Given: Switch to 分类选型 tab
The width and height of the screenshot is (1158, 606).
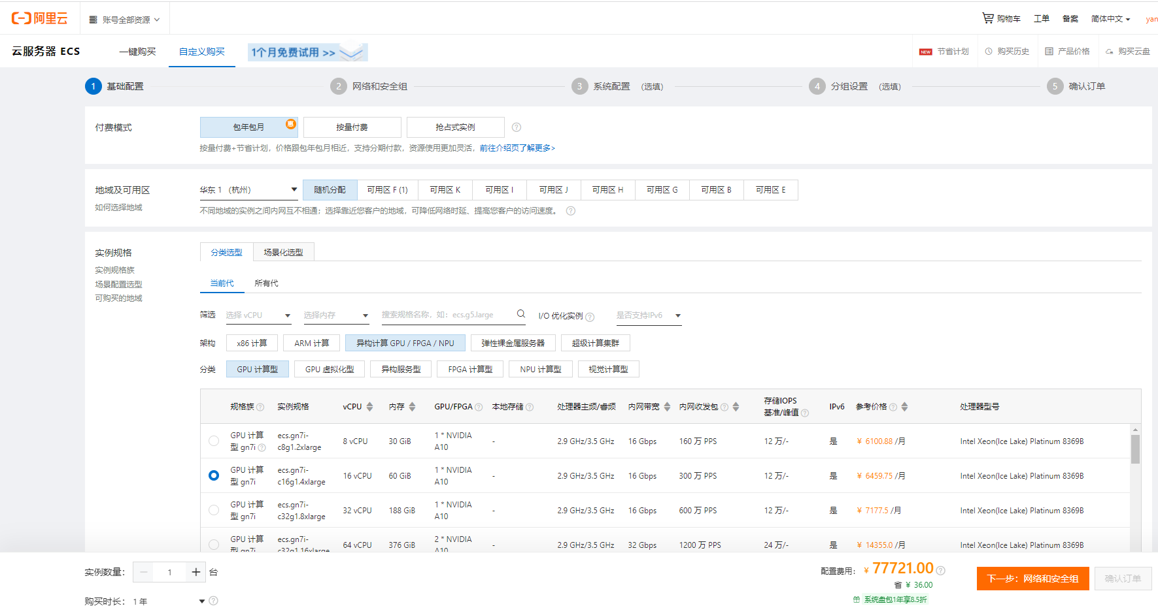Looking at the screenshot, I should 227,252.
